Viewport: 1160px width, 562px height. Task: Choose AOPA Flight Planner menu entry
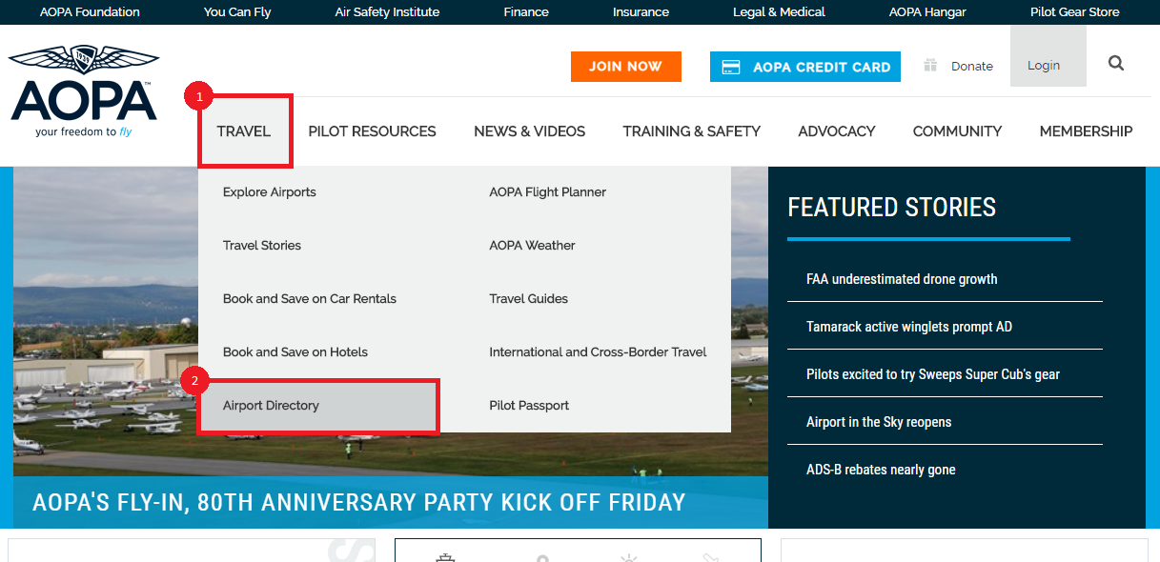548,192
